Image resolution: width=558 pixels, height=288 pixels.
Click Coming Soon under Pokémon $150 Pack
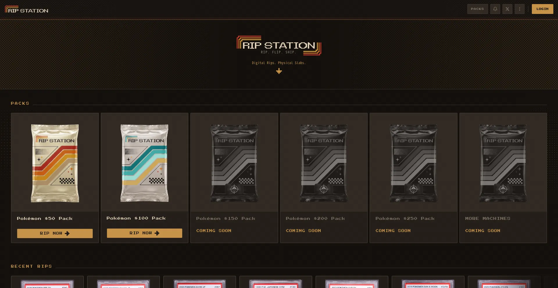click(214, 231)
